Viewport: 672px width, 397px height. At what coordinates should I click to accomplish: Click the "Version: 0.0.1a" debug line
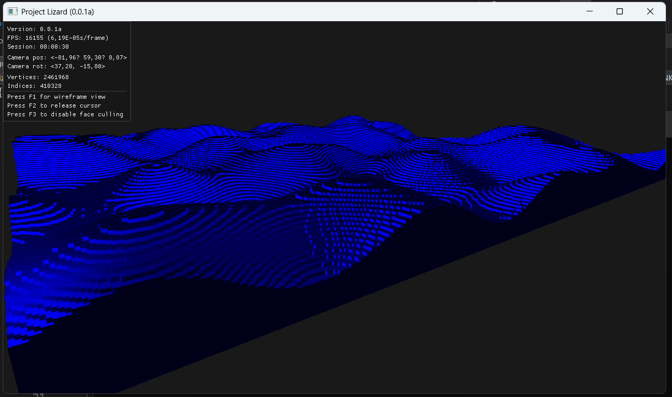pos(34,29)
